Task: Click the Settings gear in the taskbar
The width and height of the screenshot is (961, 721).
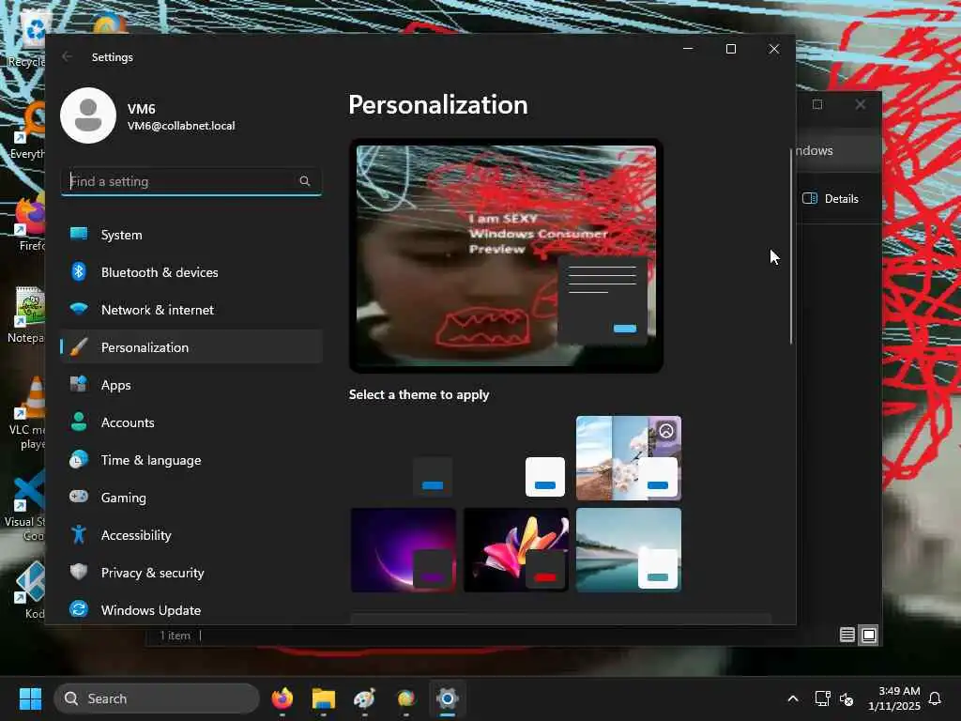Action: pyautogui.click(x=448, y=698)
